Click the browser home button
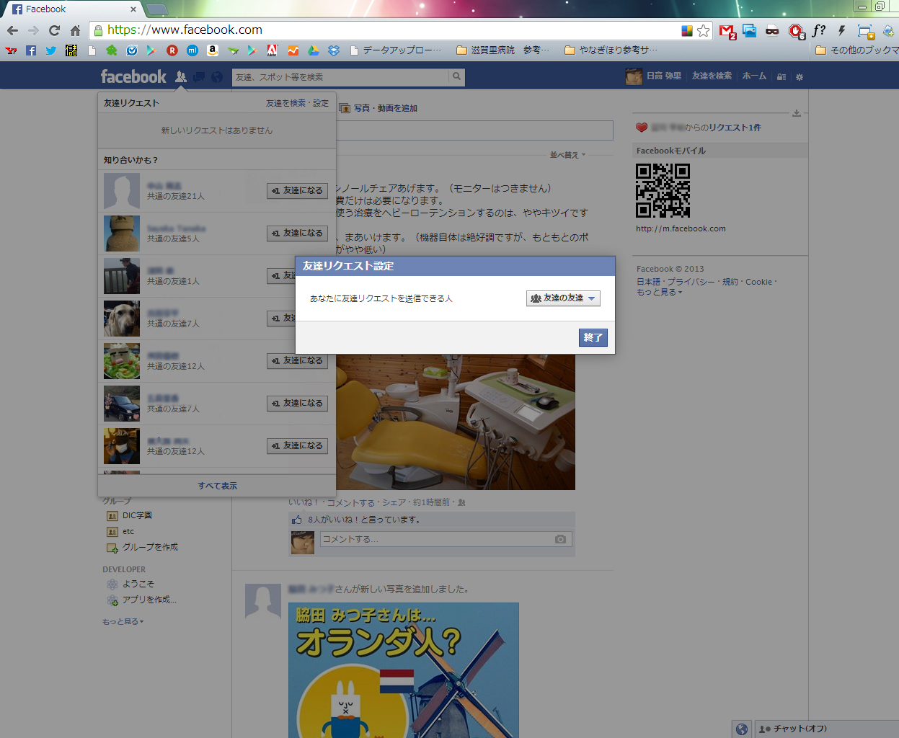The height and width of the screenshot is (738, 899). (75, 30)
